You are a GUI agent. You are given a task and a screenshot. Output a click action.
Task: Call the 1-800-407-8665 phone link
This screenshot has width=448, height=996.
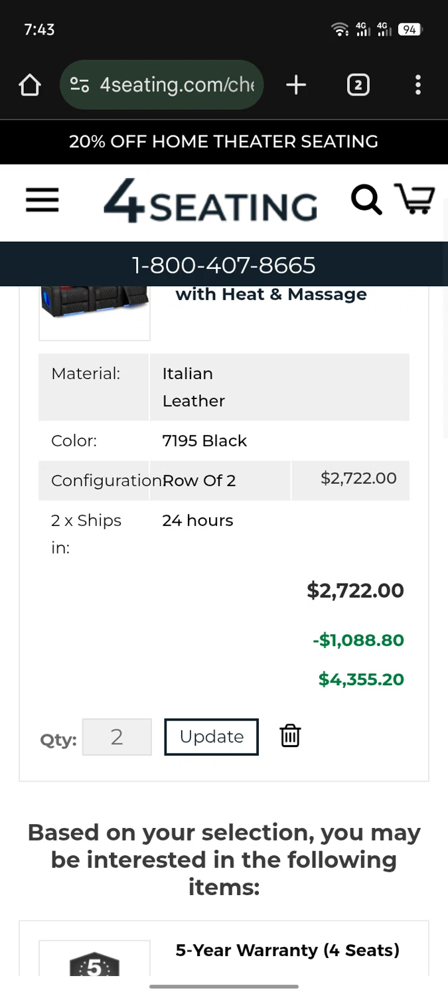coord(224,265)
